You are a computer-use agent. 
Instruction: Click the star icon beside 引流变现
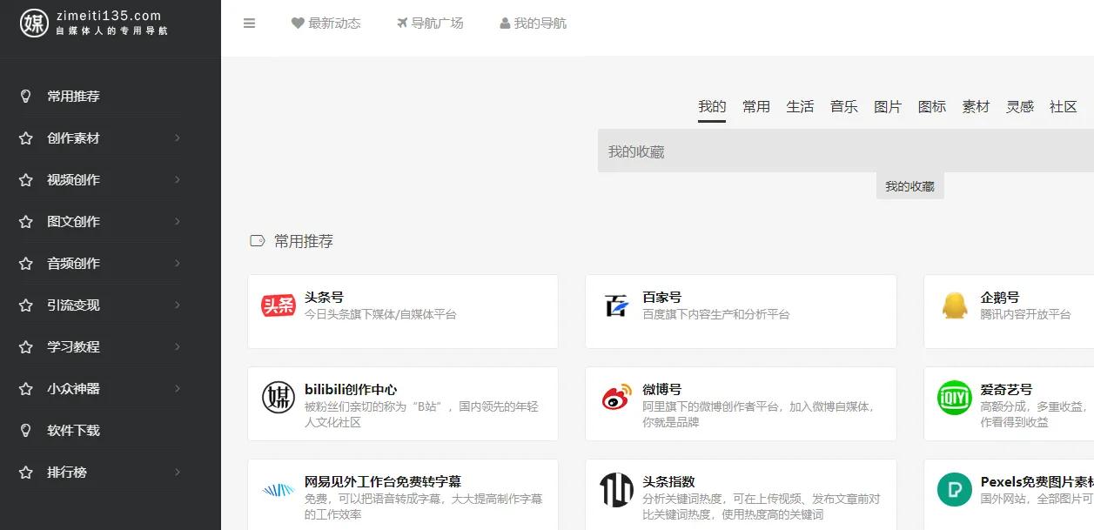pyautogui.click(x=26, y=305)
